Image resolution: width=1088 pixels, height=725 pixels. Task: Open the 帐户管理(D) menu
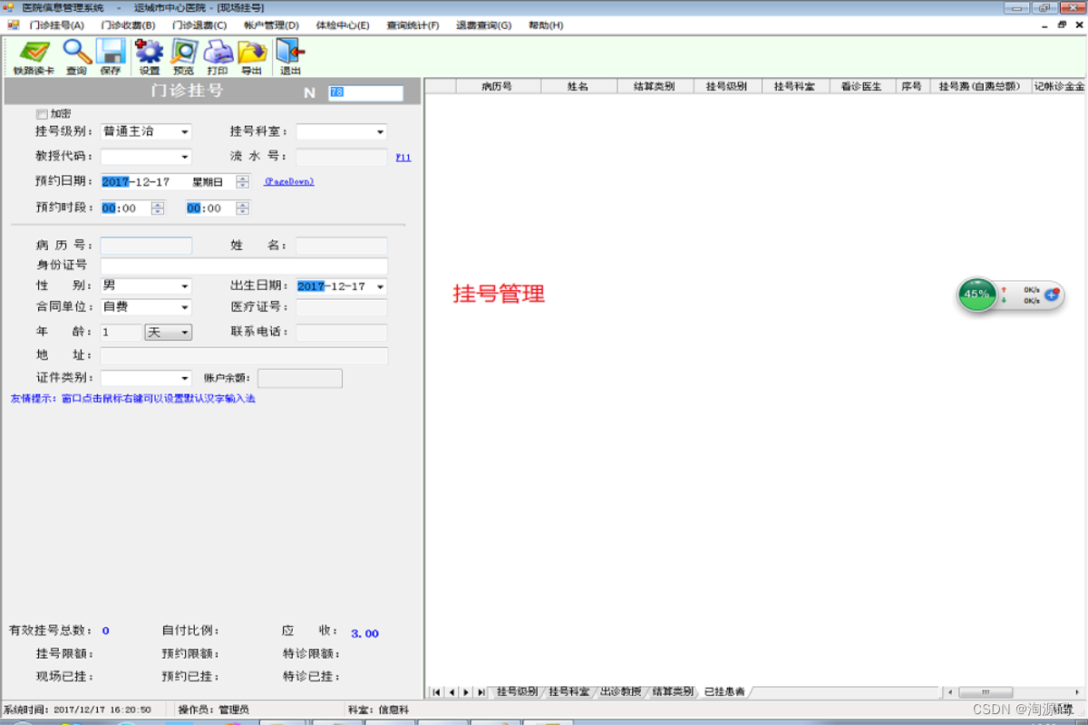(271, 25)
